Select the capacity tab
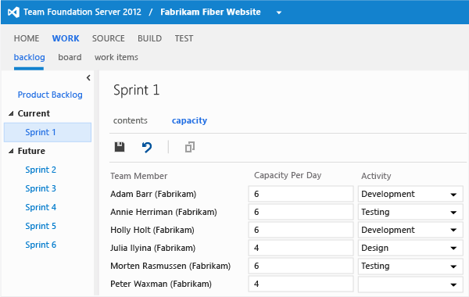The width and height of the screenshot is (469, 297). (189, 120)
